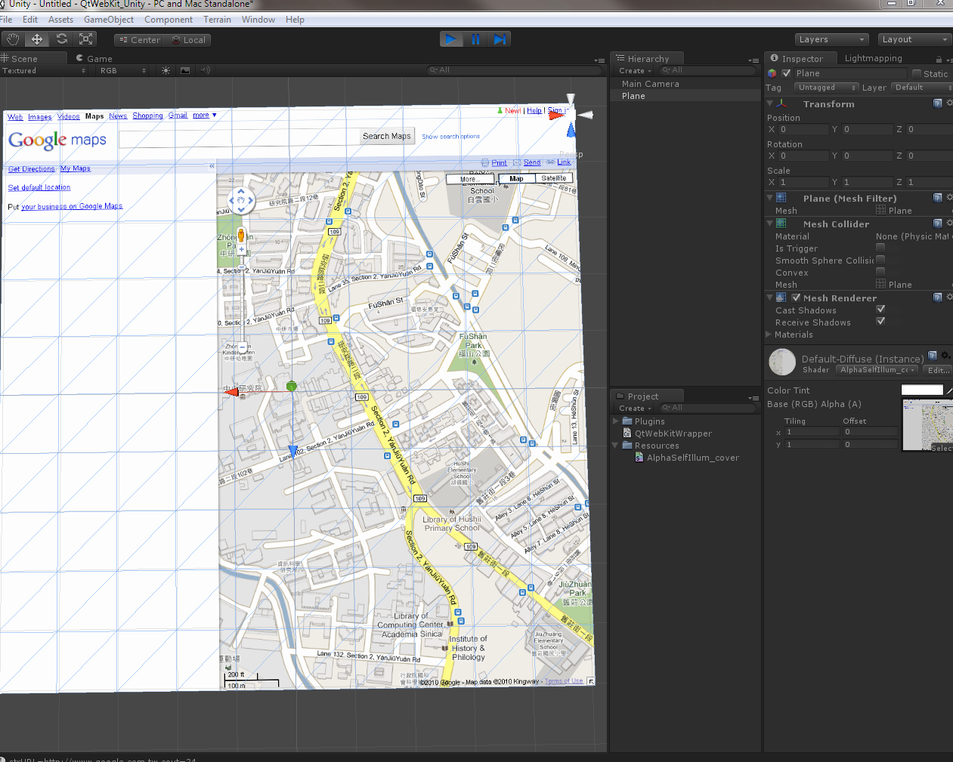
Task: Enable the Is Trigger checkbox
Action: pos(880,248)
